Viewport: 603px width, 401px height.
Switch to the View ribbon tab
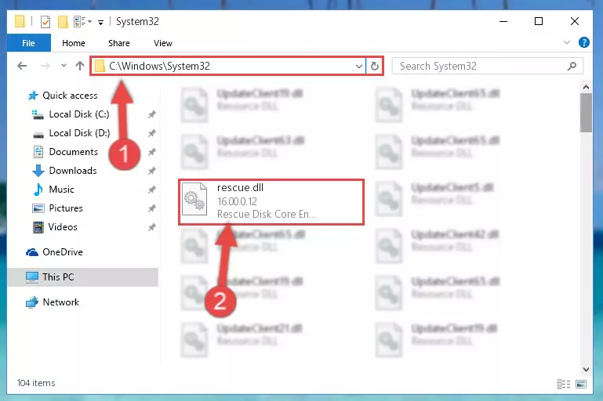(x=162, y=43)
